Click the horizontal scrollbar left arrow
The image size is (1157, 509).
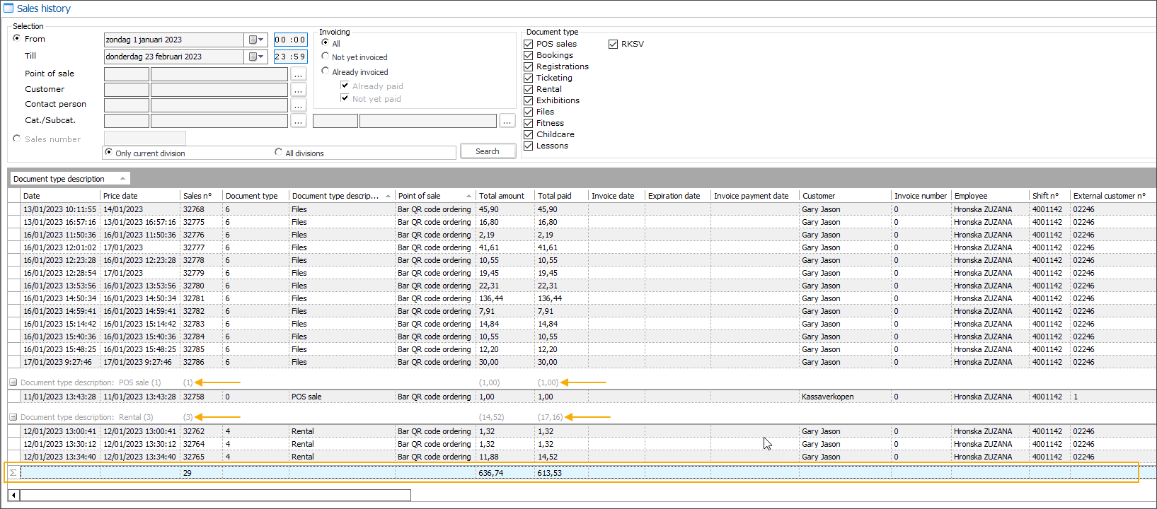coord(13,496)
